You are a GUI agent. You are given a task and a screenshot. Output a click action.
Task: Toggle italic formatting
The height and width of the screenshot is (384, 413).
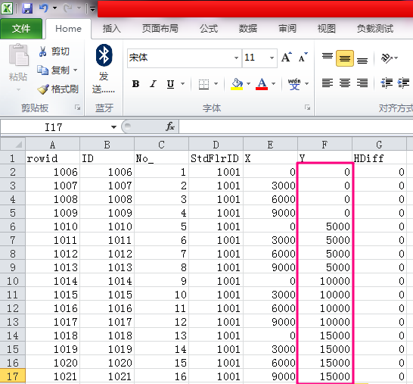(153, 84)
